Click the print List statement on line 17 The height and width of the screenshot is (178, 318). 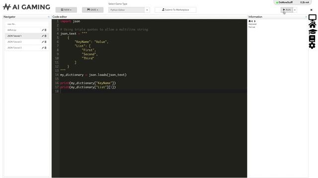tap(88, 87)
